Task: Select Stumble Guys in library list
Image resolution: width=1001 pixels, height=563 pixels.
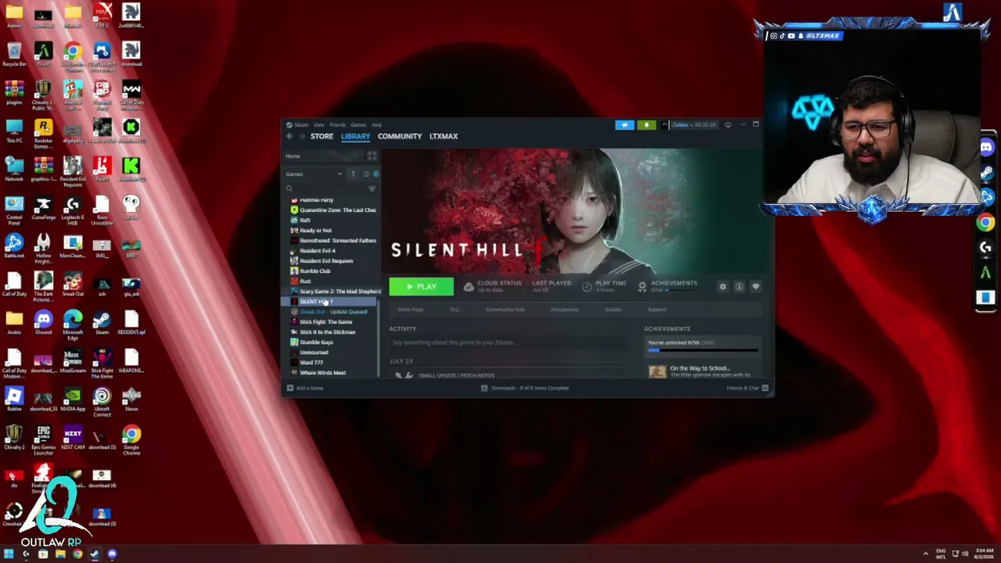Action: click(x=316, y=342)
